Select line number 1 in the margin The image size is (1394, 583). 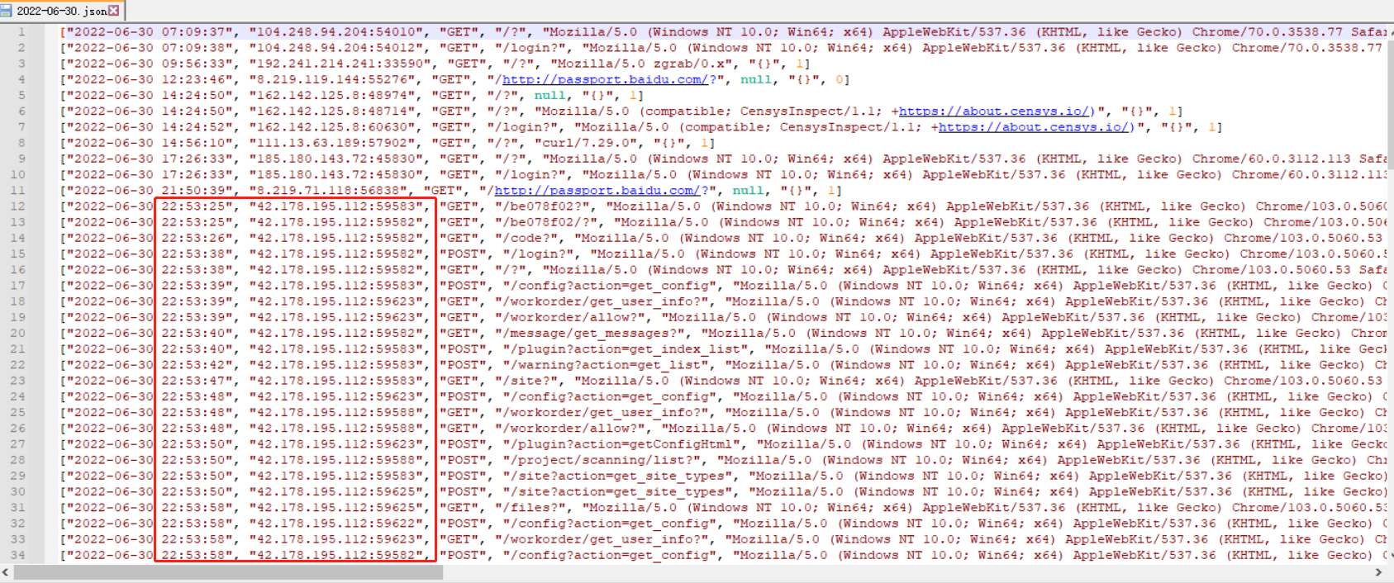21,32
